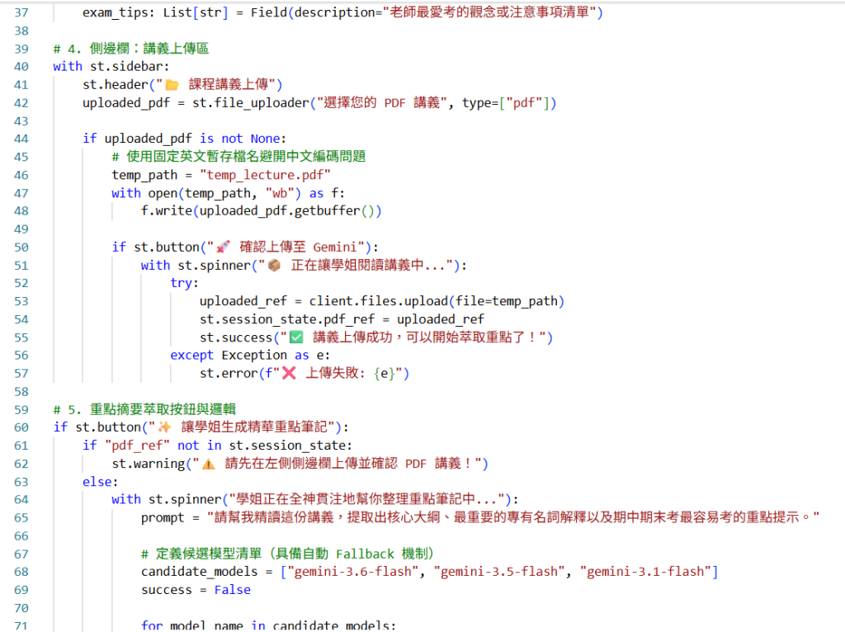Click the None keyword on line 44
The height and width of the screenshot is (632, 845).
point(265,139)
